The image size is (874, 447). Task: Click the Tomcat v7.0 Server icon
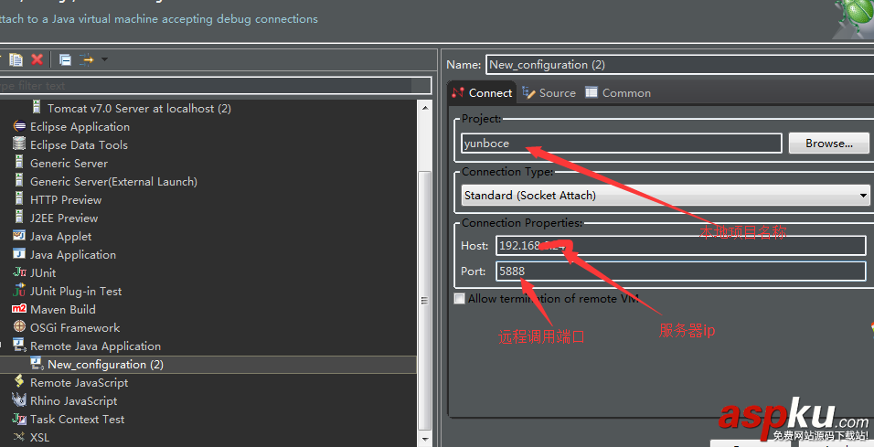tap(37, 108)
